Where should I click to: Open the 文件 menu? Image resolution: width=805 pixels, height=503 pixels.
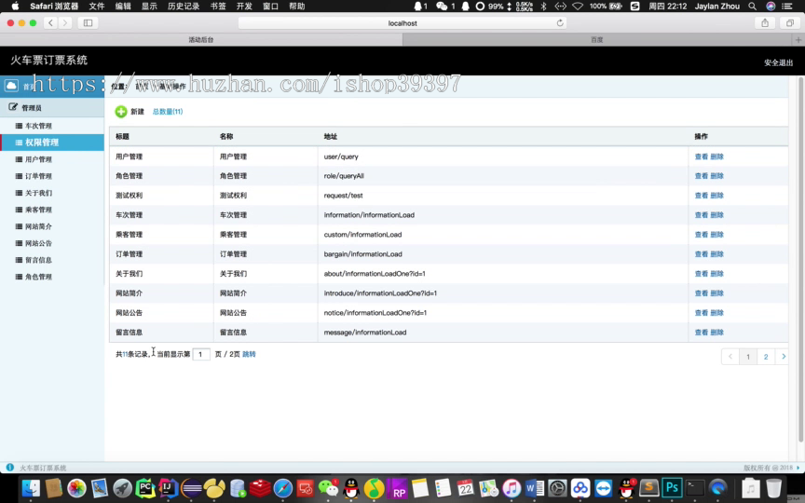[x=97, y=7]
